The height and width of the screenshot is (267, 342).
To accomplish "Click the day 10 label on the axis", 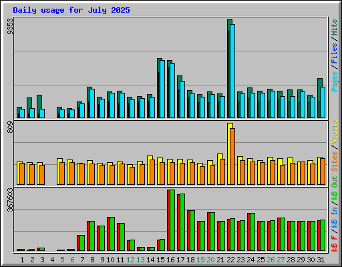I will click(x=110, y=260).
